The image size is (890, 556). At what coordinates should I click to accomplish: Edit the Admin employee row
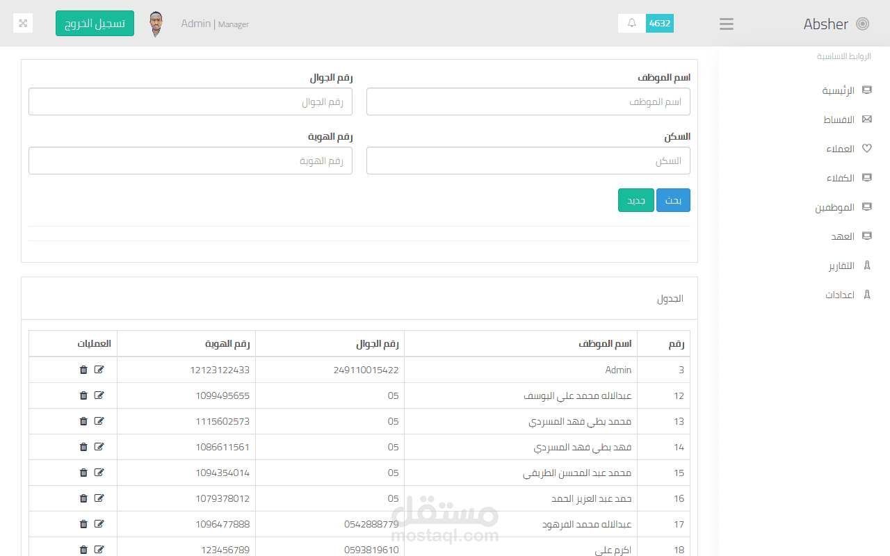click(99, 370)
